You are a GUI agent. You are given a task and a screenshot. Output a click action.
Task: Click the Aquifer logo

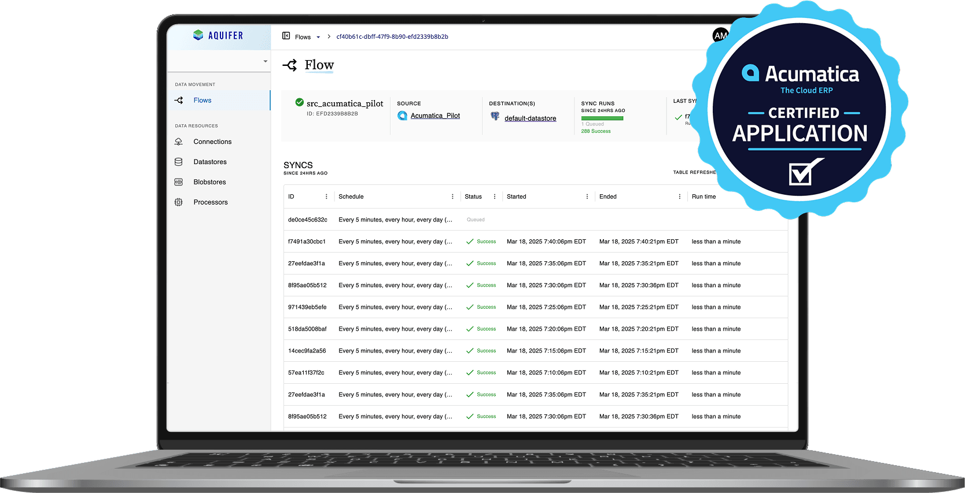pyautogui.click(x=218, y=35)
